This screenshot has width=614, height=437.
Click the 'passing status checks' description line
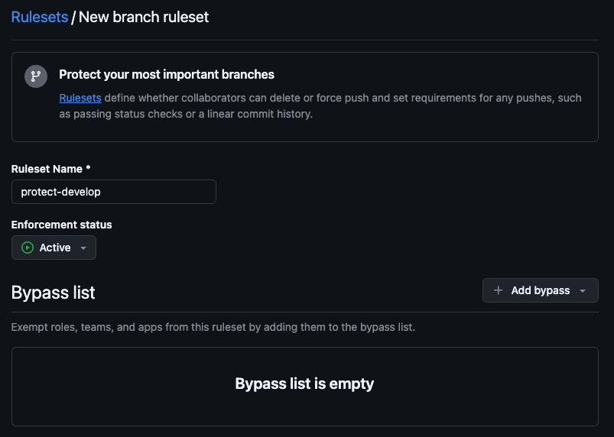click(186, 115)
